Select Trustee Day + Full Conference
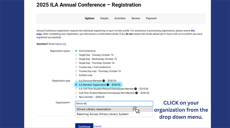230x128 pixels. tap(76, 67)
